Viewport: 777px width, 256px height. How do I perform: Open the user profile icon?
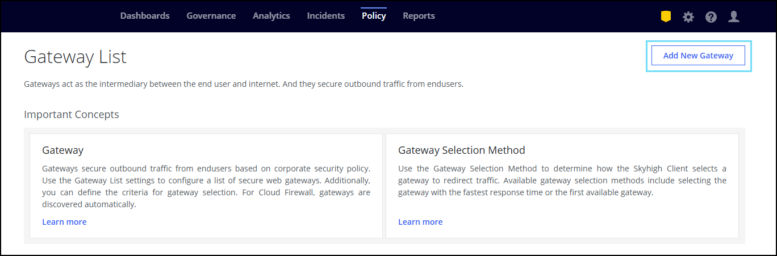[734, 17]
